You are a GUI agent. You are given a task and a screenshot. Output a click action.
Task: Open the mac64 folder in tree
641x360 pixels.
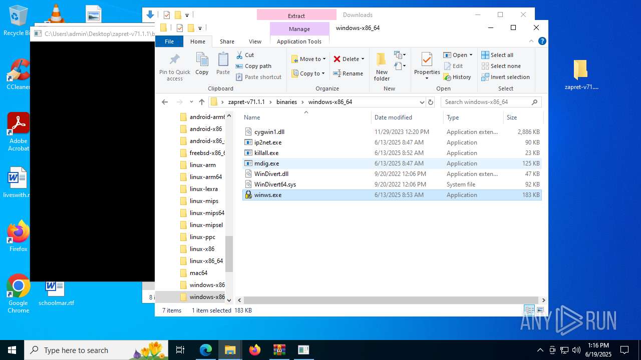tap(198, 273)
